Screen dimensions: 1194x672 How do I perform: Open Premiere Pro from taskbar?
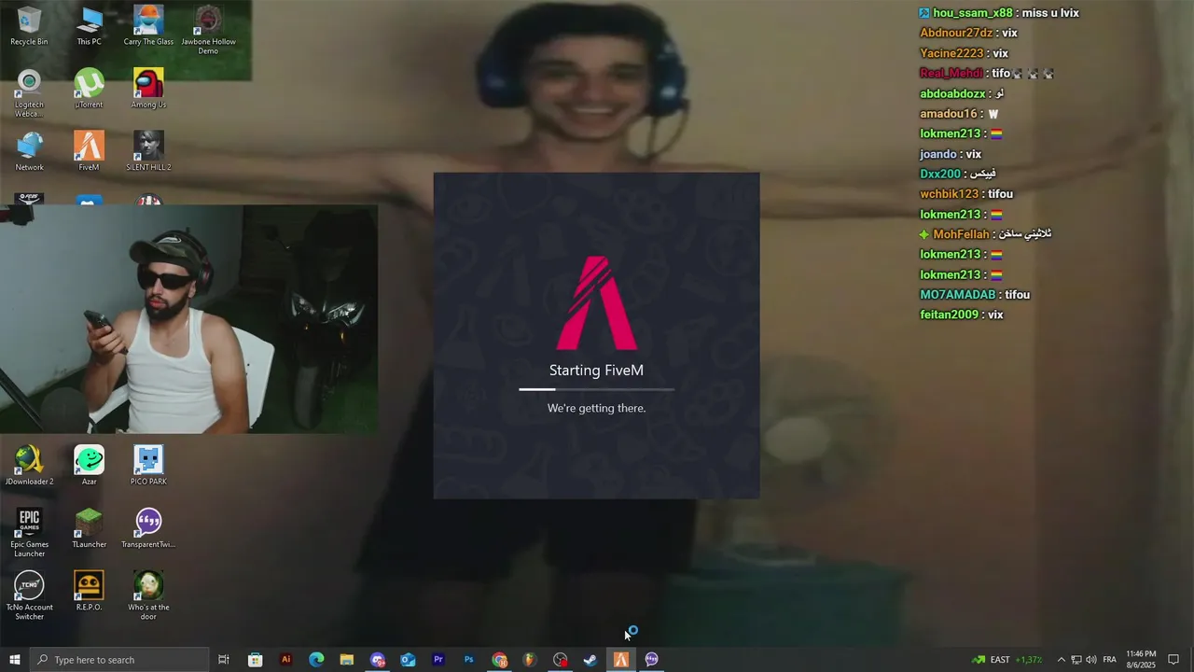point(437,660)
